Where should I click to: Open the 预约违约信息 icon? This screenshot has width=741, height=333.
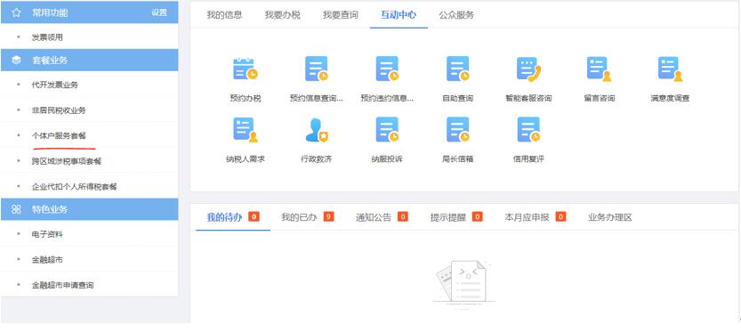387,69
